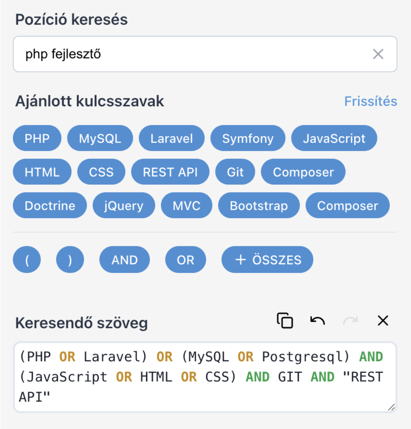This screenshot has width=411, height=429.
Task: Clear the php fejlesztő search field
Action: pos(378,54)
